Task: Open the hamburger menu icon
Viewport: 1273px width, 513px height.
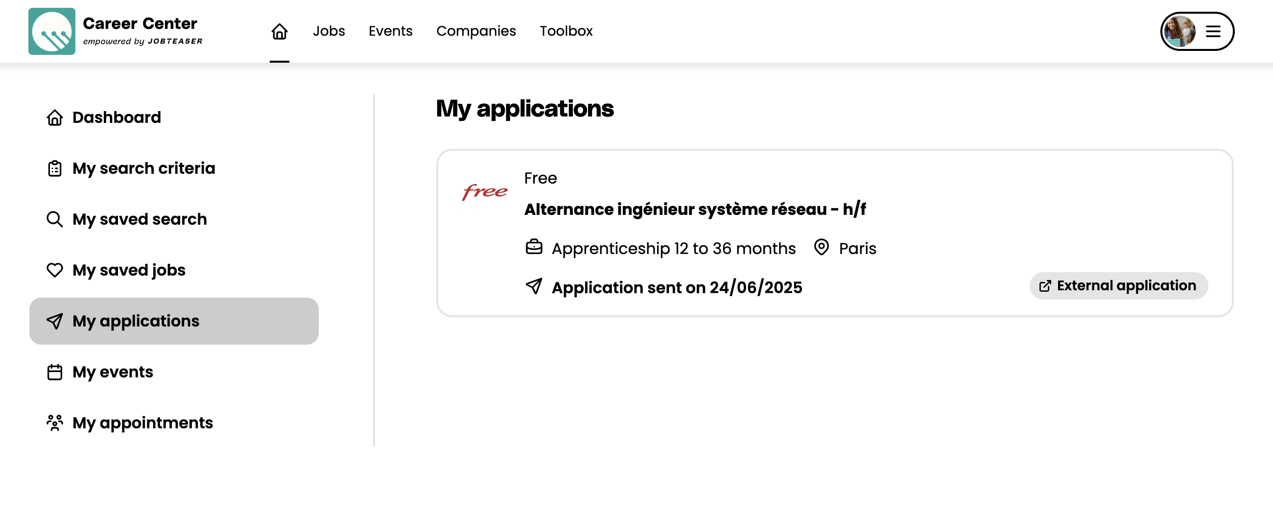Action: click(1213, 32)
